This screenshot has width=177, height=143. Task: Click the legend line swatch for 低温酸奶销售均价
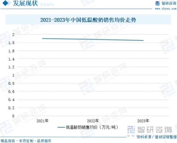point(61,127)
